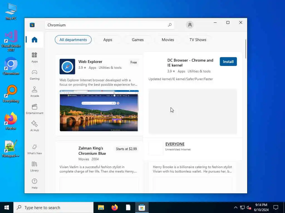Select Visual Studio 2017 desktop shortcut
Screen dimensions: 285x213
click(x=11, y=40)
